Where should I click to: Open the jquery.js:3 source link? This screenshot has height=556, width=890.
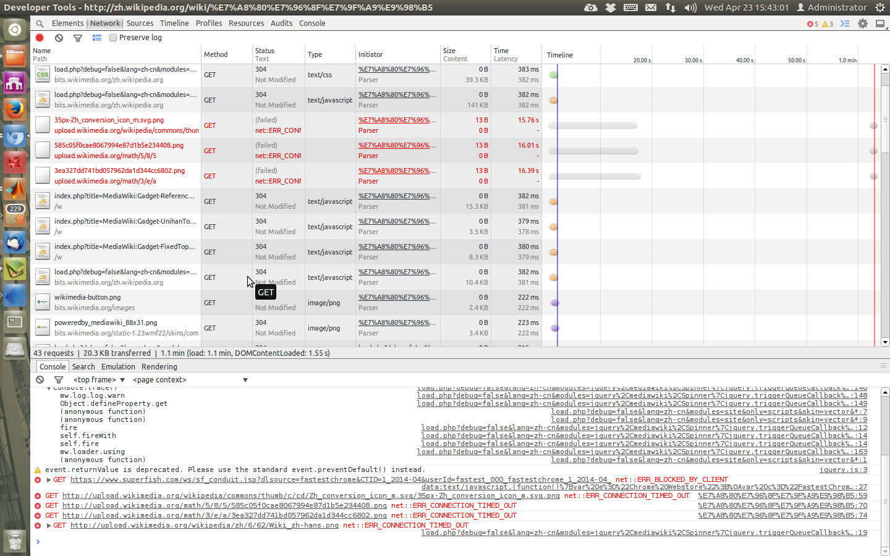(x=843, y=470)
